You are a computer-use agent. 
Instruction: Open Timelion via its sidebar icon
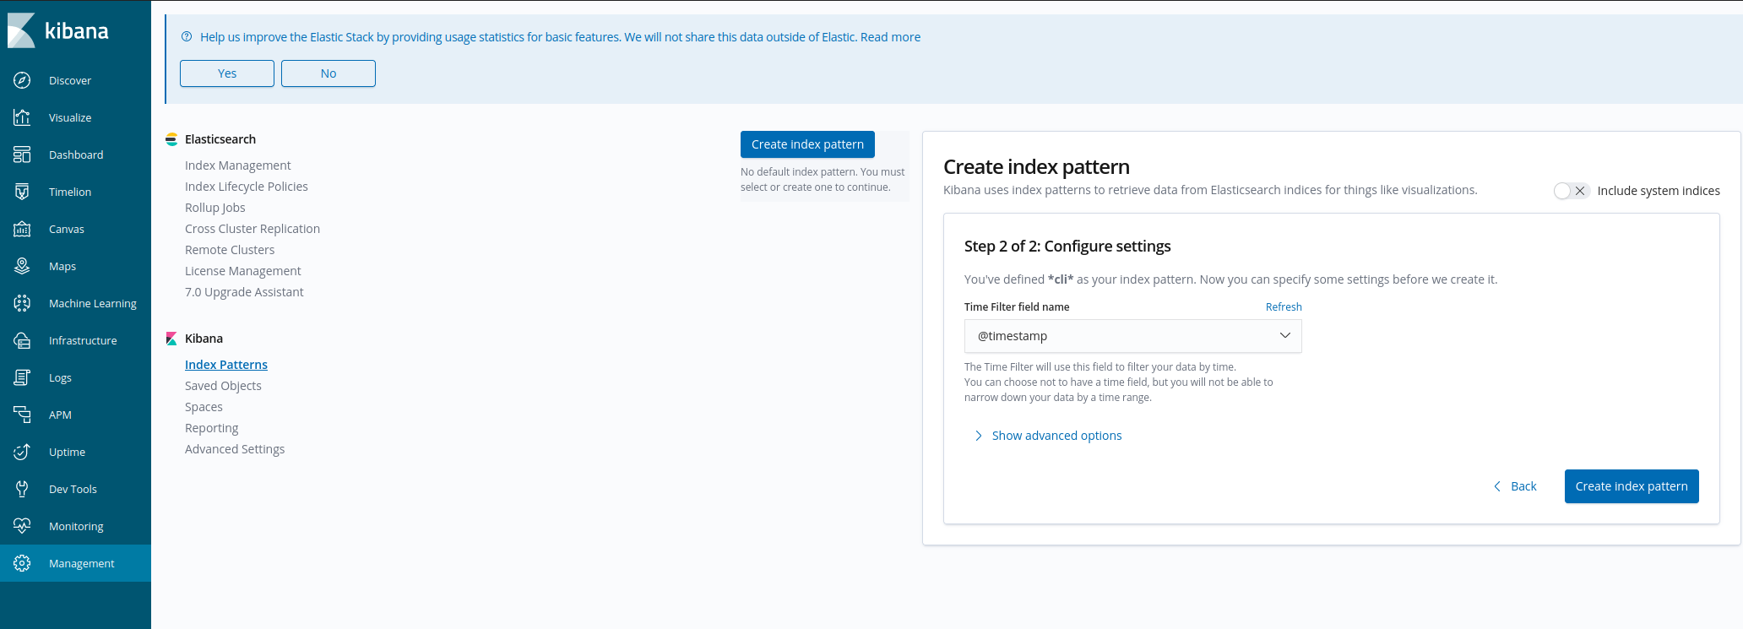tap(22, 192)
